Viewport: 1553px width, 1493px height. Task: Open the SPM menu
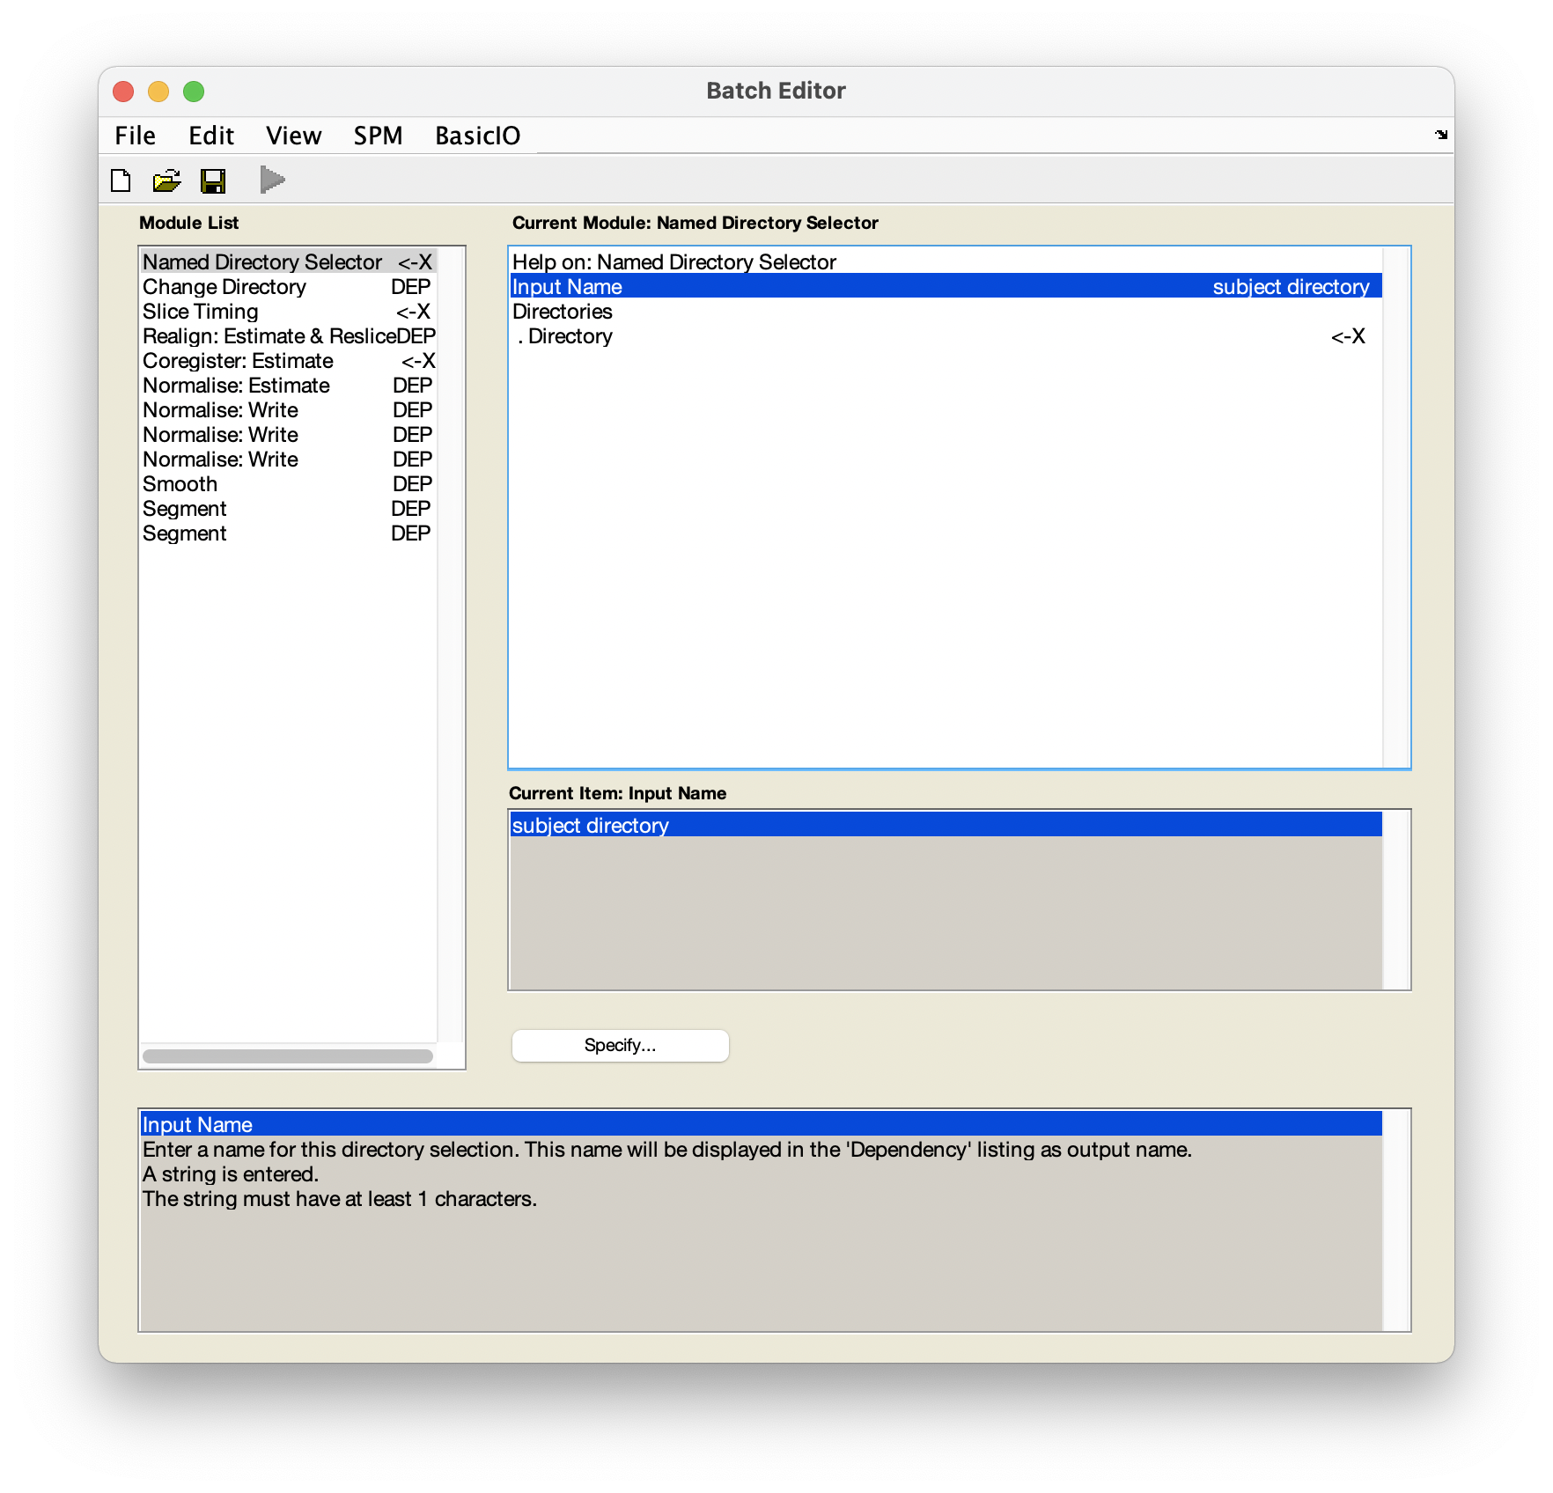tap(378, 136)
